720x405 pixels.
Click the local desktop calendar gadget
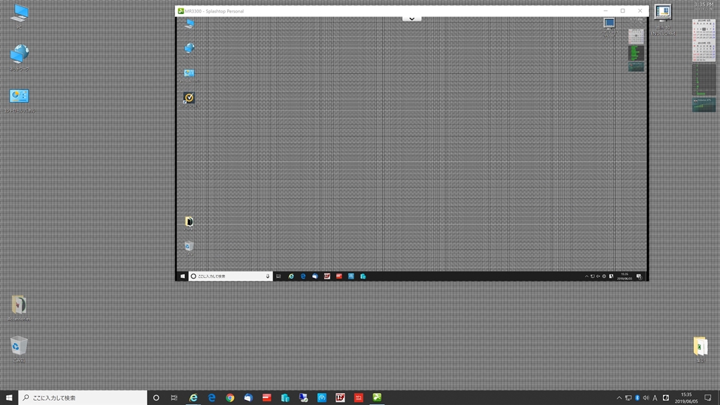tap(703, 40)
